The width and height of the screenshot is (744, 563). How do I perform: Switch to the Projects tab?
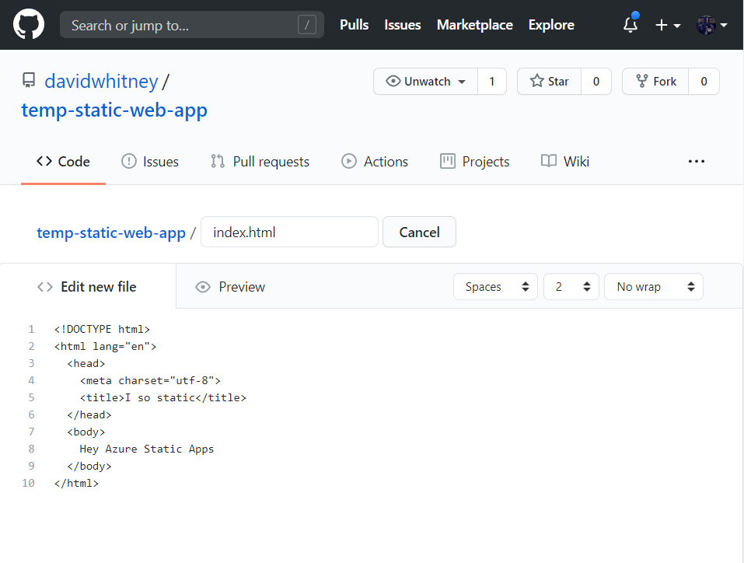(474, 162)
